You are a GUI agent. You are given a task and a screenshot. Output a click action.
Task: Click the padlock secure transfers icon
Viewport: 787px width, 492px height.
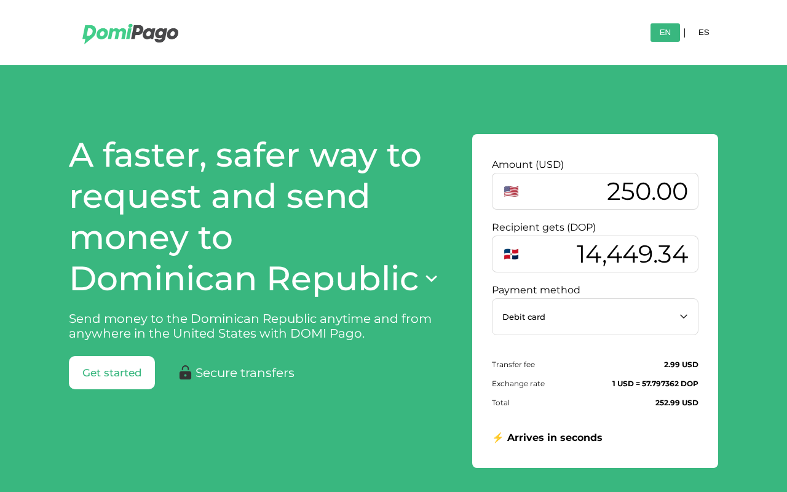185,373
